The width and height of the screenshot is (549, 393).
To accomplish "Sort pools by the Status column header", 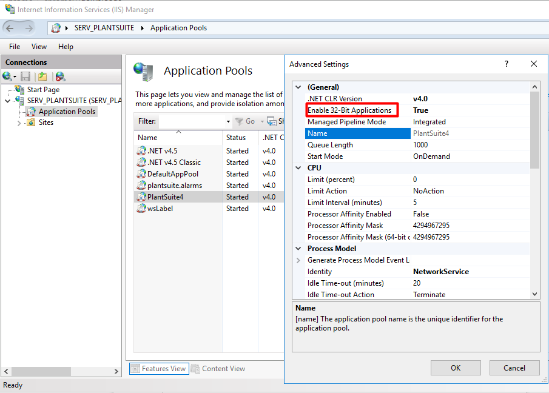I will coord(240,138).
